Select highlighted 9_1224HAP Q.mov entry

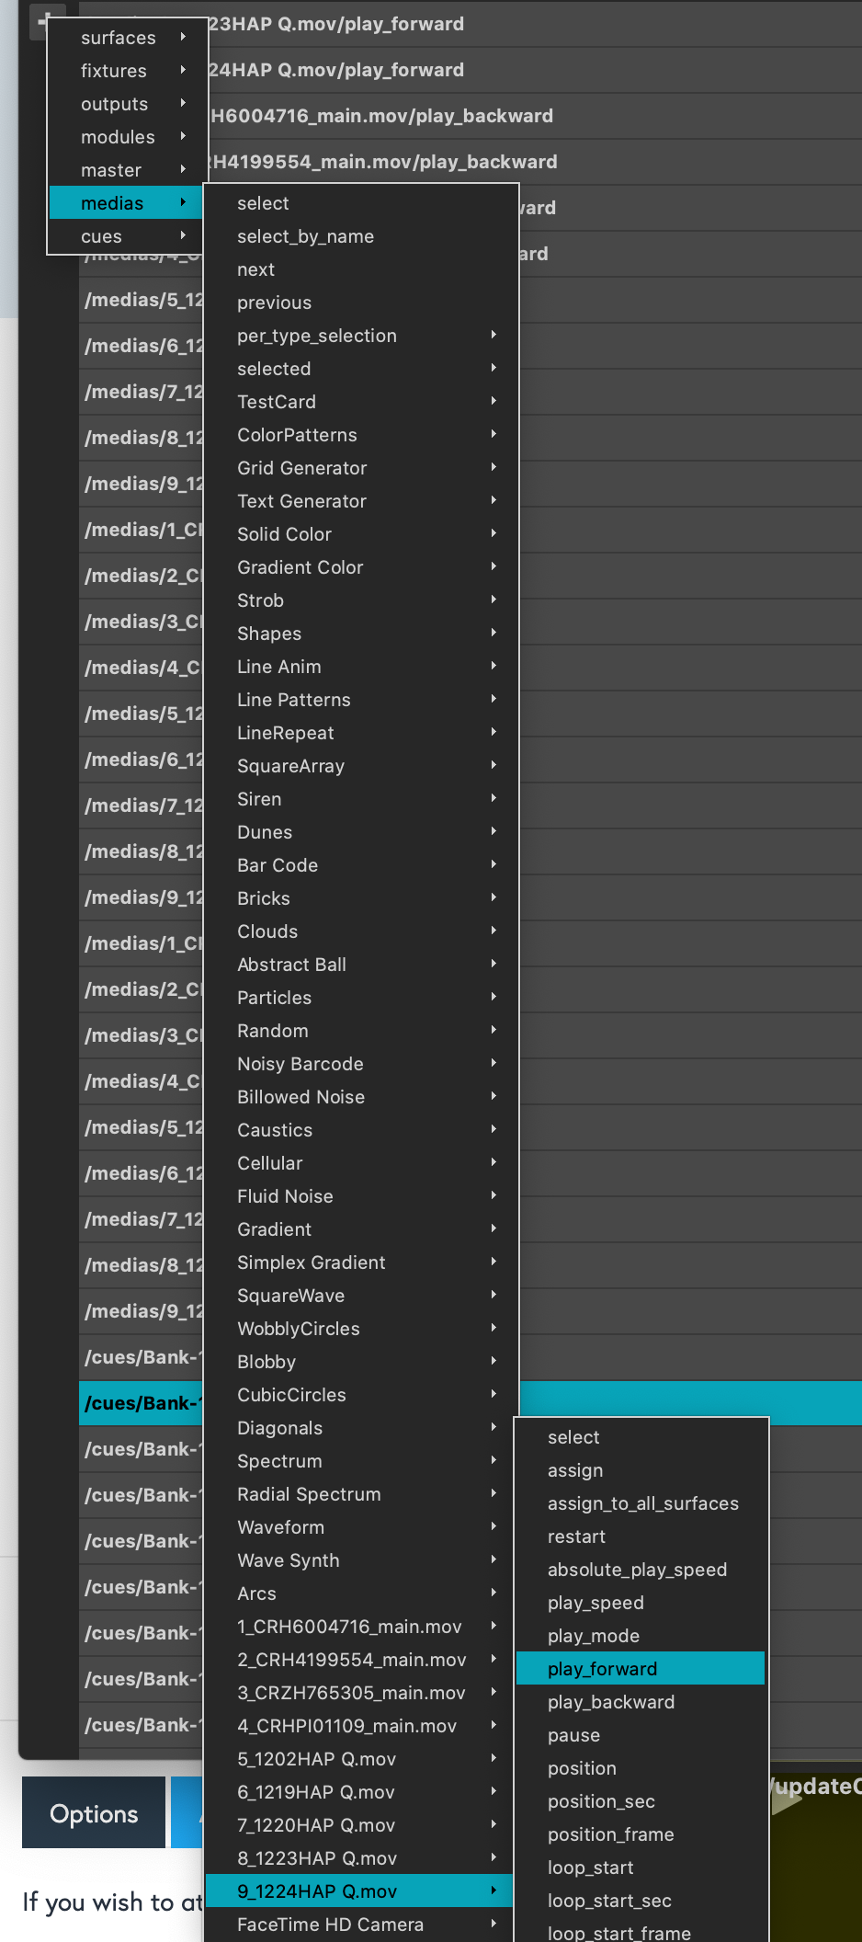(361, 1891)
